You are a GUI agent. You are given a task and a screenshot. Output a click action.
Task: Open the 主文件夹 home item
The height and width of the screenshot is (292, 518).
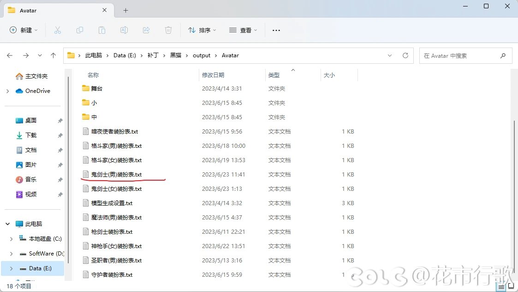tap(32, 76)
